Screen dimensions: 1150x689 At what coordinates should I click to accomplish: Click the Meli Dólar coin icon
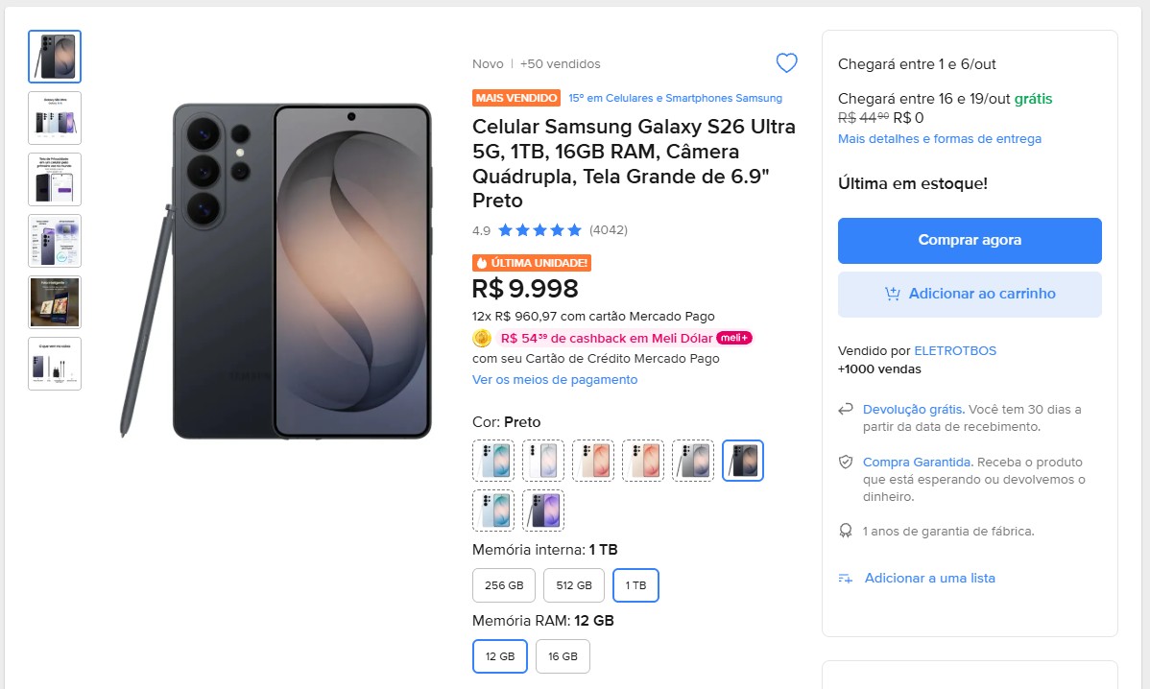click(x=482, y=338)
